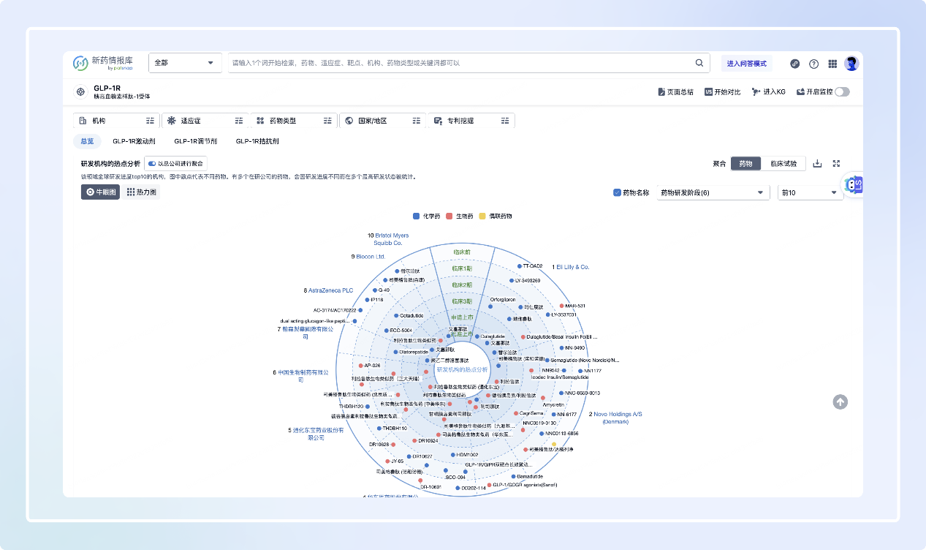Open Eli Lilly & Co. link
The image size is (926, 550).
pyautogui.click(x=573, y=267)
